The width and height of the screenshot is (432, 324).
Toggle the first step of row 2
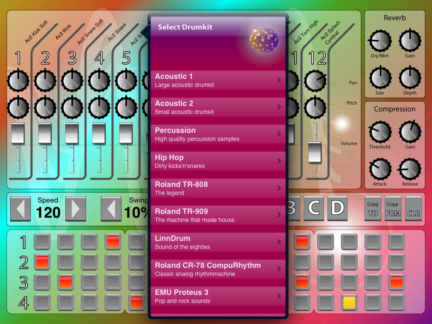pos(42,262)
